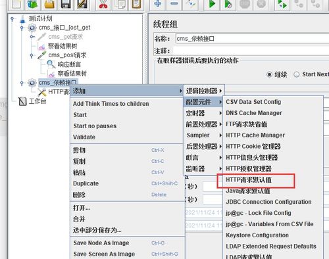Click Validate in the context menu
This screenshot has height=259, width=329.
(126, 137)
